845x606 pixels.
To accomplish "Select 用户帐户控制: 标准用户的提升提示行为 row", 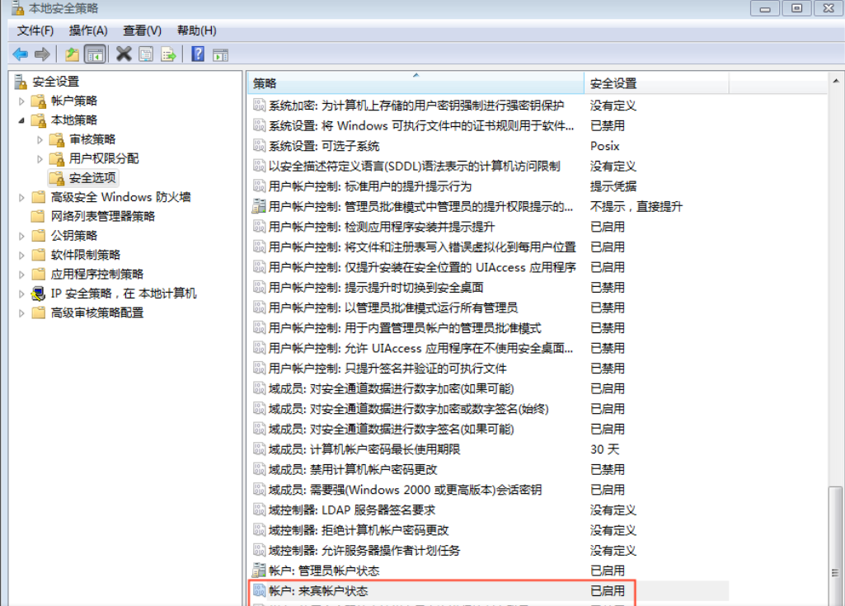I will click(x=488, y=186).
